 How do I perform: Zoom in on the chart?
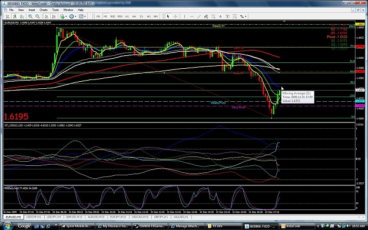click(30, 16)
